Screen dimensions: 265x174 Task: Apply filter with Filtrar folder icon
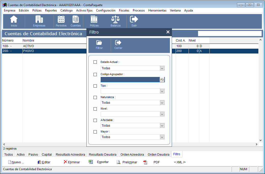point(99,42)
